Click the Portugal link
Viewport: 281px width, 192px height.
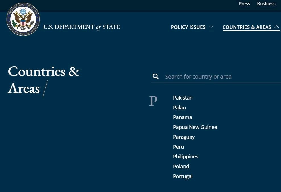coord(183,176)
